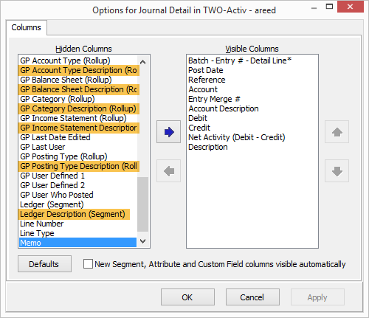Select the Columns tab
The width and height of the screenshot is (369, 318).
coord(27,27)
